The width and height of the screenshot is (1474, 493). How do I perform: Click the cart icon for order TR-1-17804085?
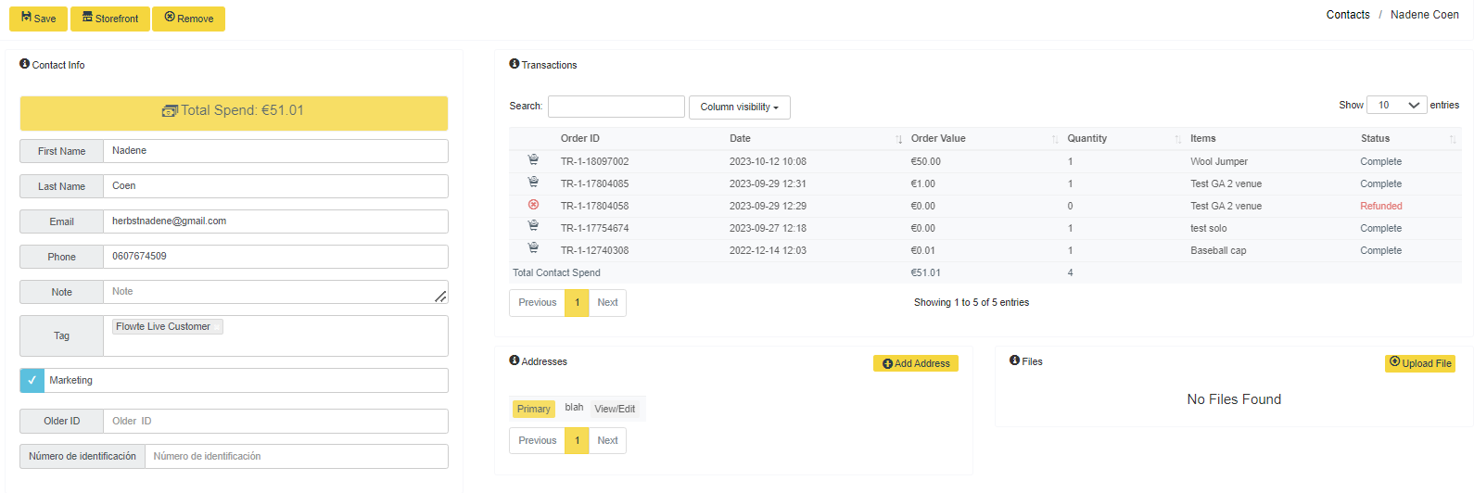point(533,183)
